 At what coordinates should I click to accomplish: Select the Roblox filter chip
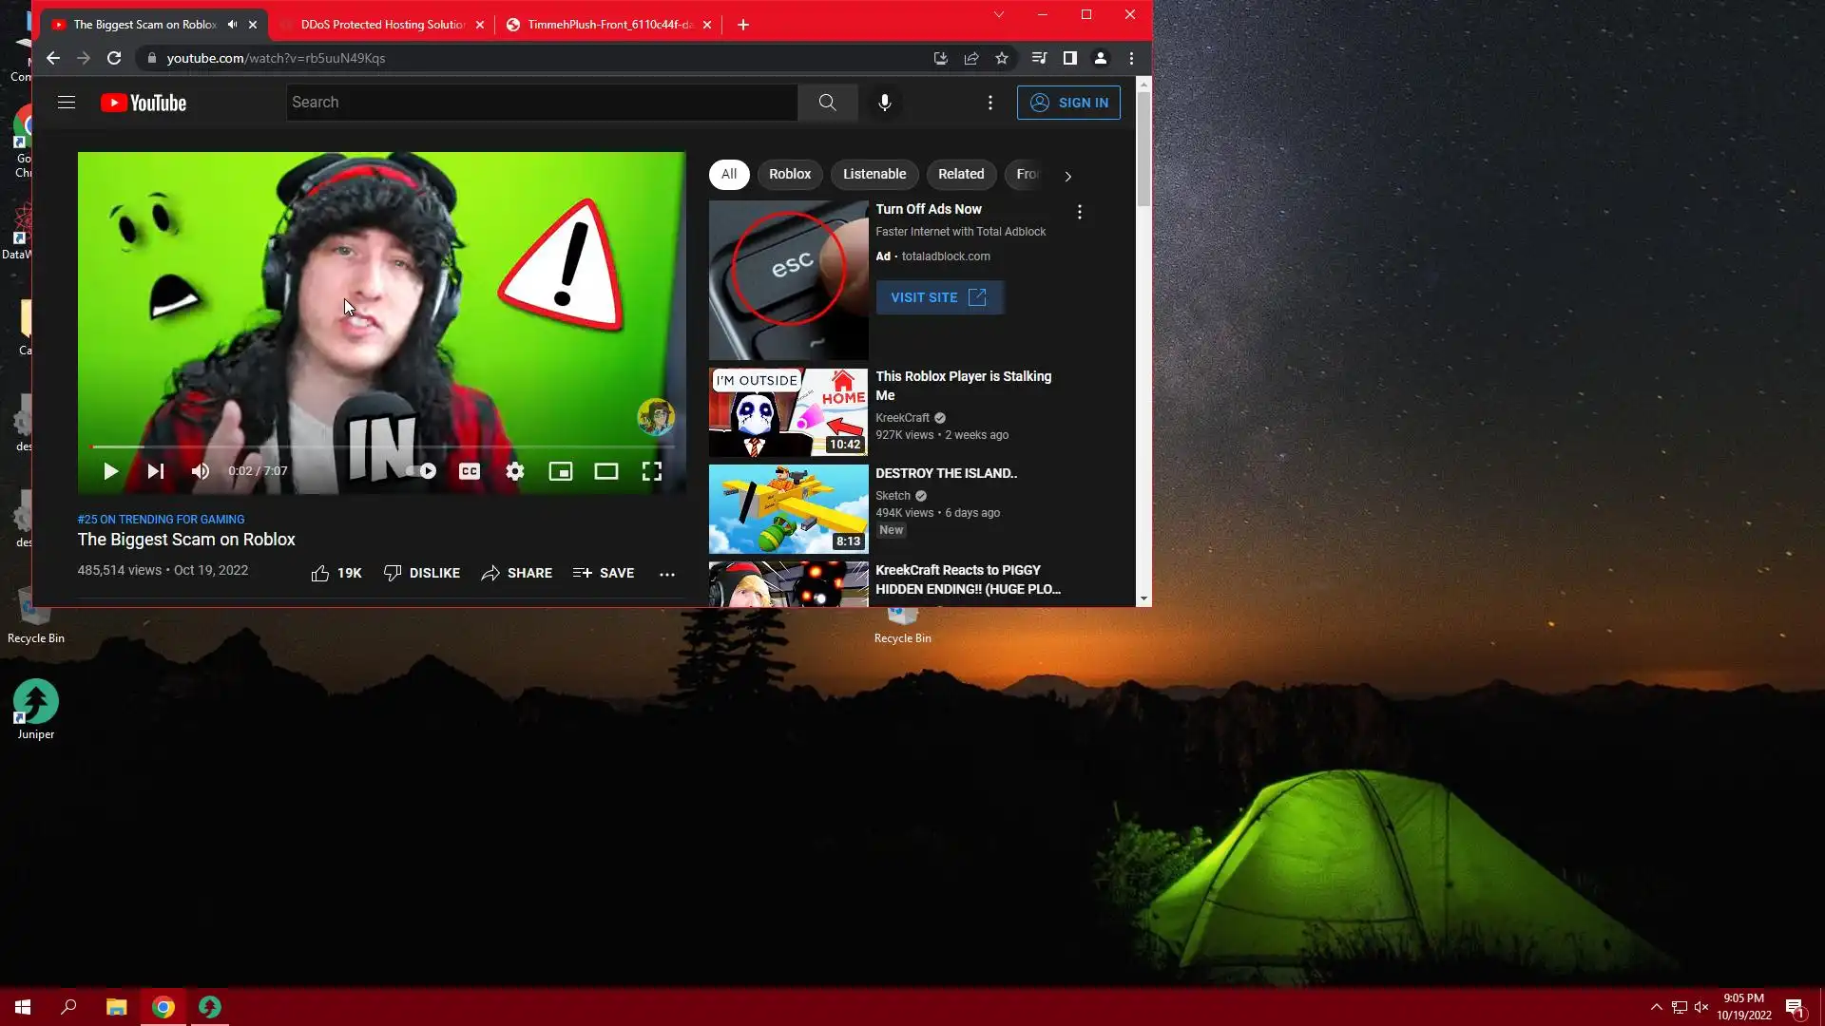(789, 174)
